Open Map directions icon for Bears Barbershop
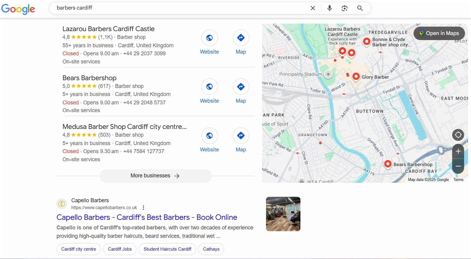Viewport: 471px width, 259px height. pos(241,87)
